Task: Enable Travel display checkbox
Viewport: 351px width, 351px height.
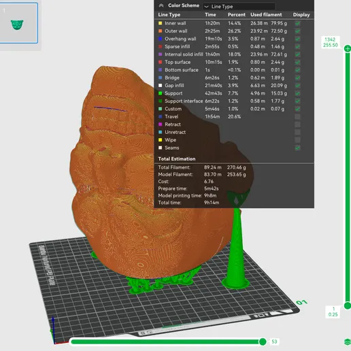Action: click(297, 116)
